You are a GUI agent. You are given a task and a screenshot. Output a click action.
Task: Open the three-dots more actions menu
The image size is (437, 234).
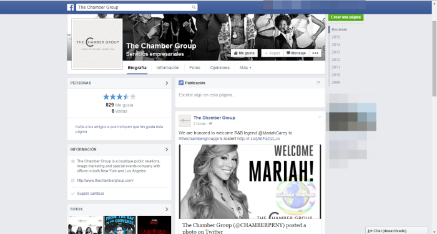(x=315, y=53)
